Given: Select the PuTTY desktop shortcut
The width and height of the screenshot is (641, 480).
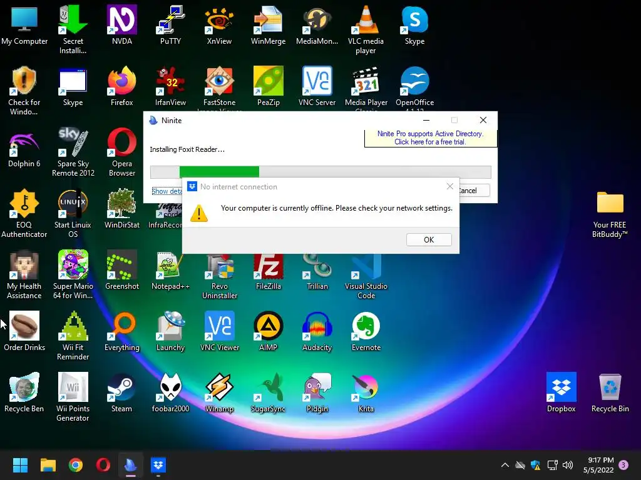Looking at the screenshot, I should [x=170, y=25].
